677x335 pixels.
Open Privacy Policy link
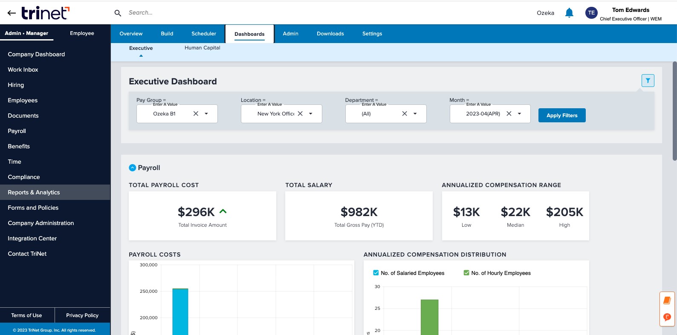pos(82,315)
